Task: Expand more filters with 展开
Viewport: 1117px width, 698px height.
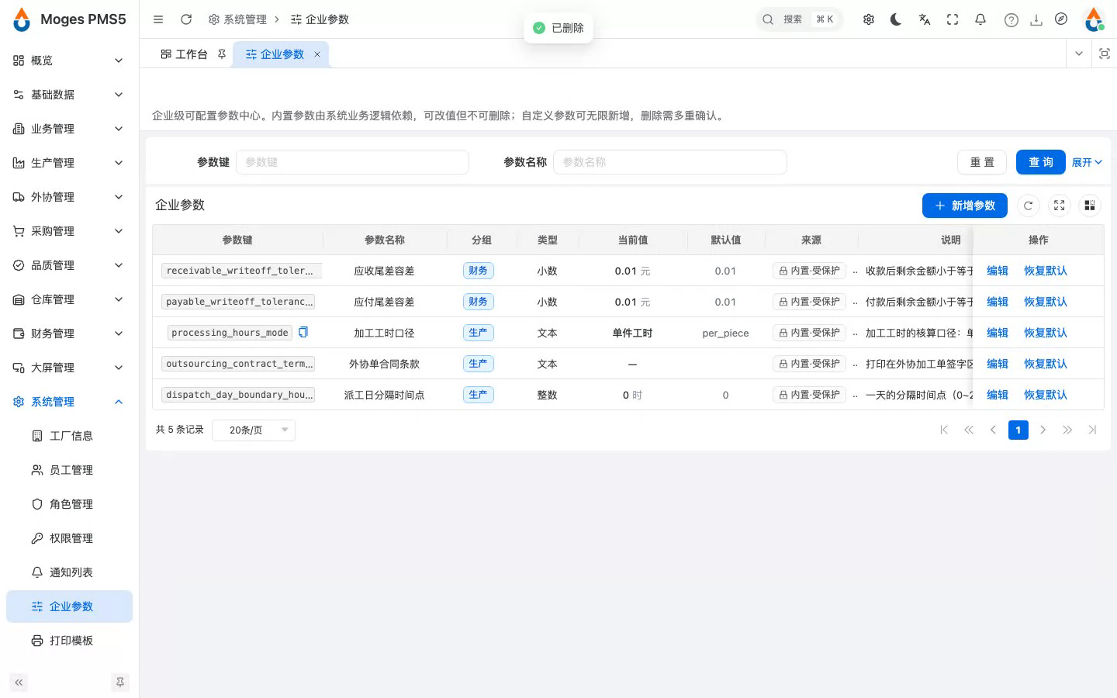Action: click(1087, 162)
